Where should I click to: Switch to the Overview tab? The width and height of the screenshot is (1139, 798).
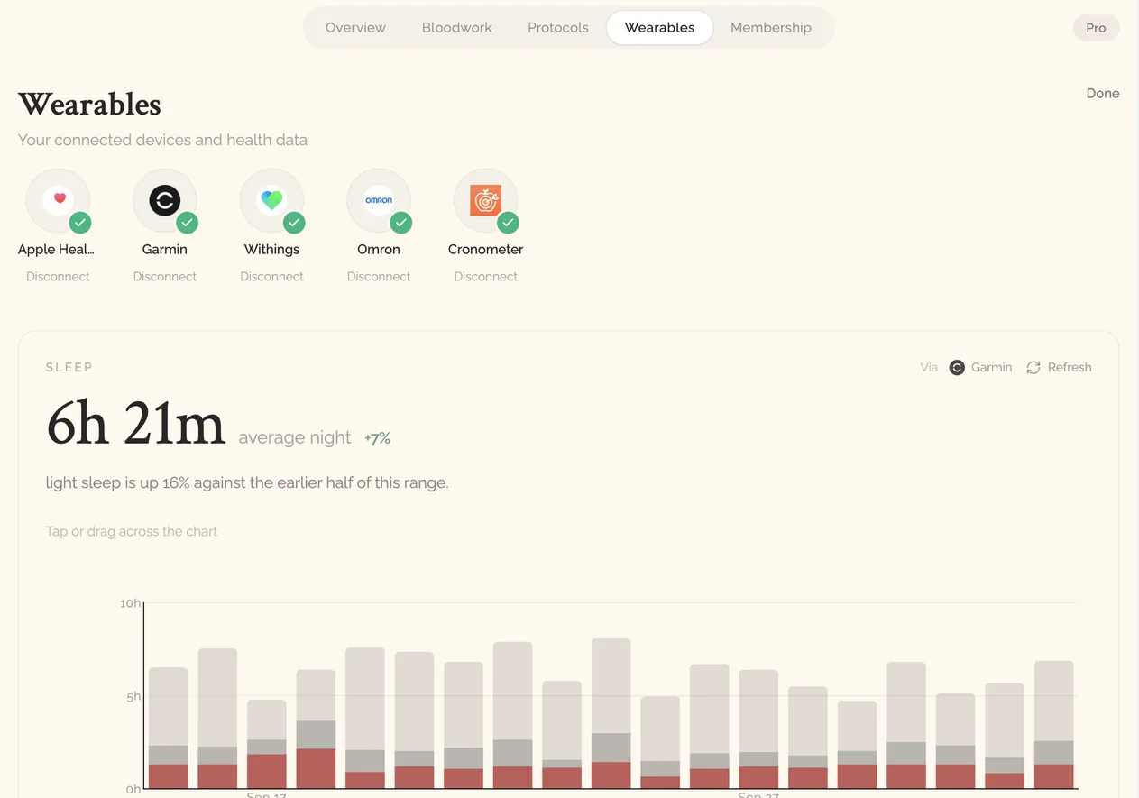pyautogui.click(x=355, y=28)
